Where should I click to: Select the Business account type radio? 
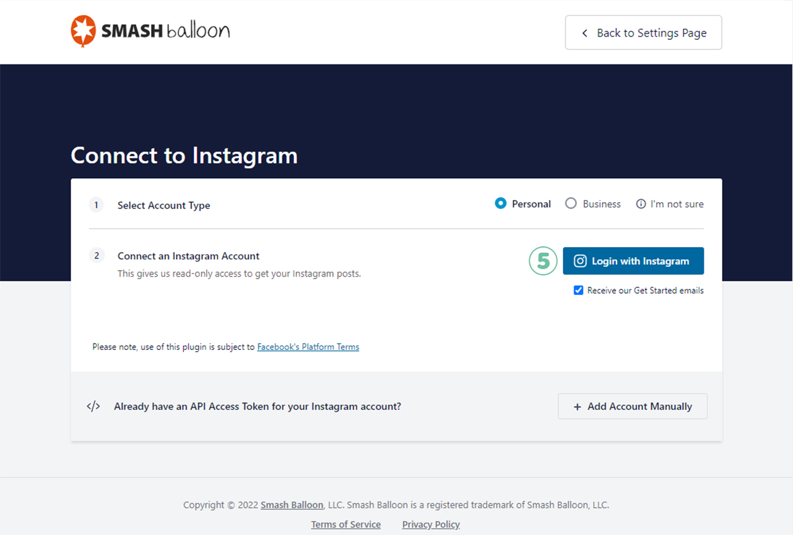point(571,203)
